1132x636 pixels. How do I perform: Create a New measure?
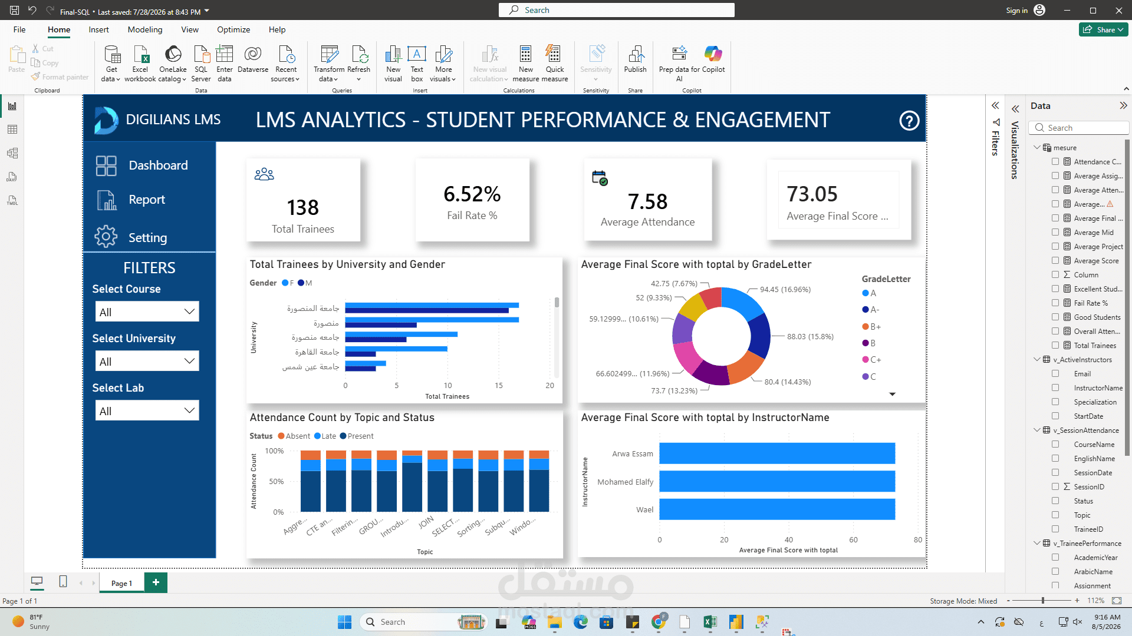tap(526, 64)
